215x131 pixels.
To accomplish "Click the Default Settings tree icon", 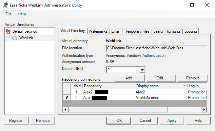I will point(8,31).
